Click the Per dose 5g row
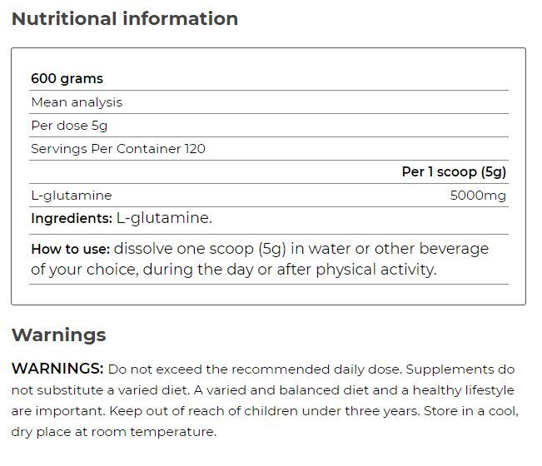This screenshot has width=542, height=466. point(269,126)
